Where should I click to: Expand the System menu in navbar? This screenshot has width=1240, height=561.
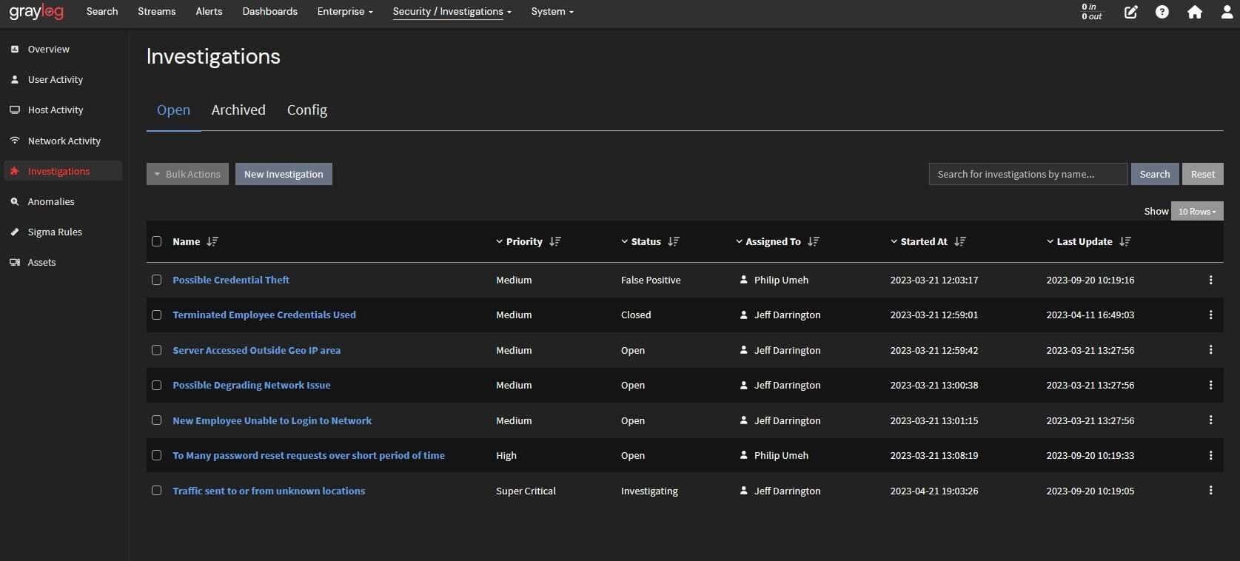(552, 12)
